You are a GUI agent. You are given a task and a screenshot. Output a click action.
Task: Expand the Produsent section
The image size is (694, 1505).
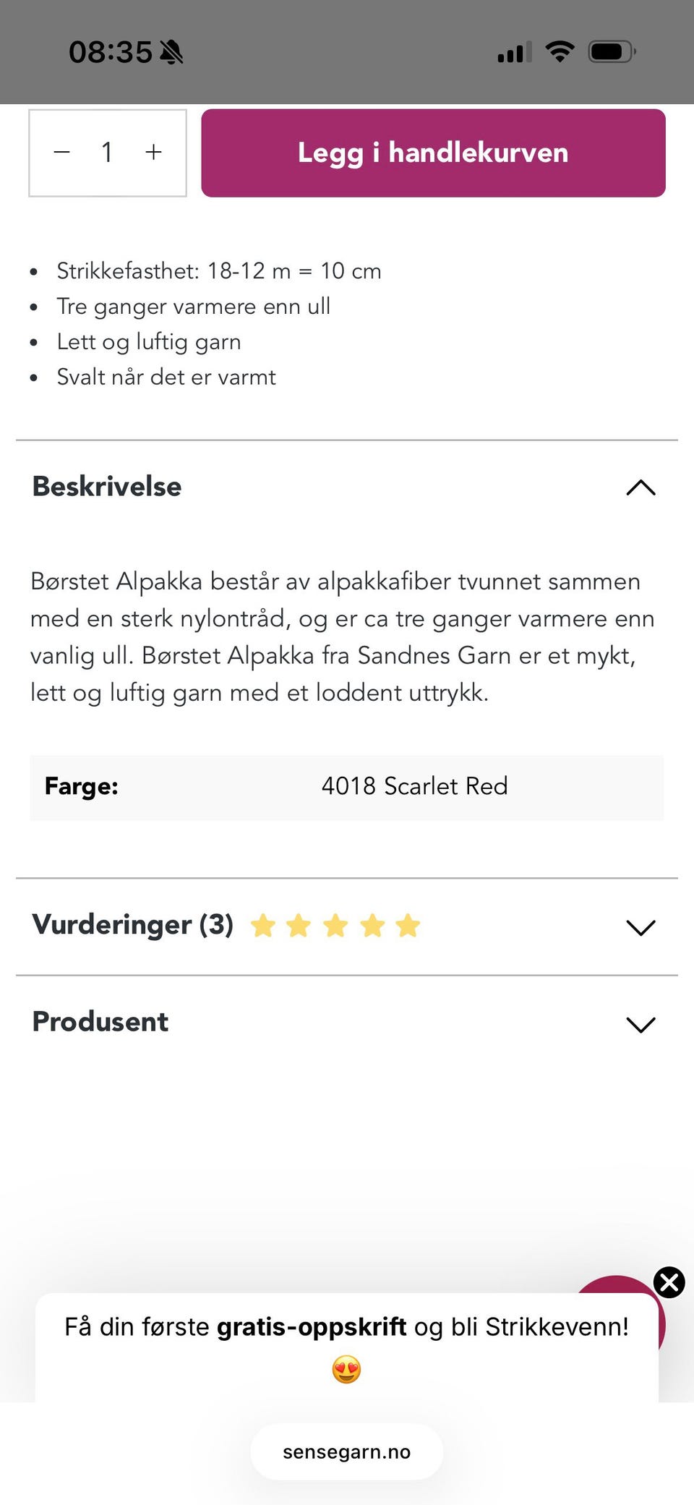(639, 1025)
